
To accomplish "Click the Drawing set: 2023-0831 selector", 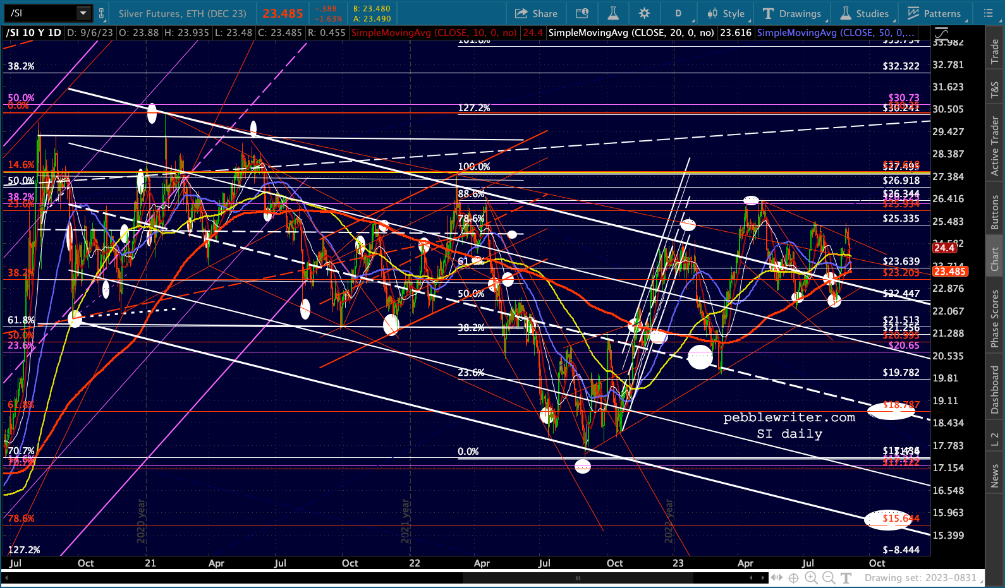I will coord(920,578).
